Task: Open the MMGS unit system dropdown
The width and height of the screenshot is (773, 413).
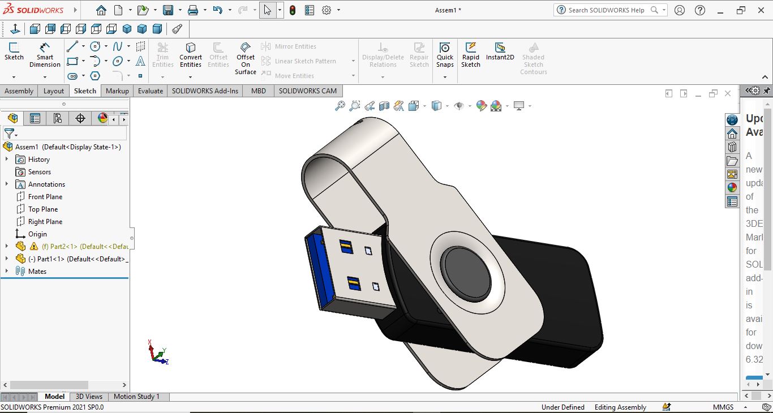Action: [746, 407]
